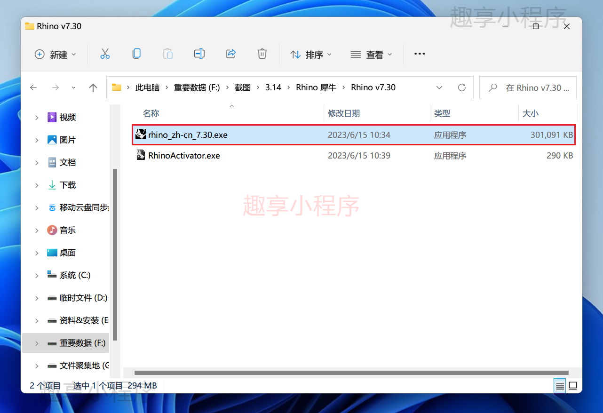Click the date 2023/6/15 10:34
This screenshot has width=603, height=413.
359,135
